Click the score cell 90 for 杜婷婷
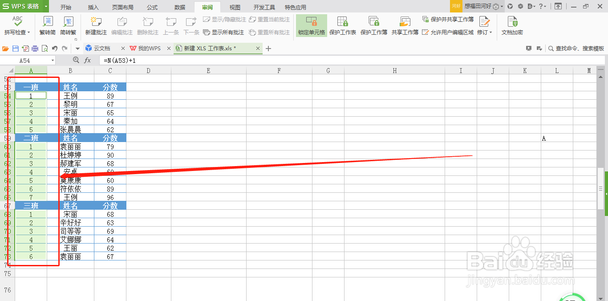 [x=110, y=155]
